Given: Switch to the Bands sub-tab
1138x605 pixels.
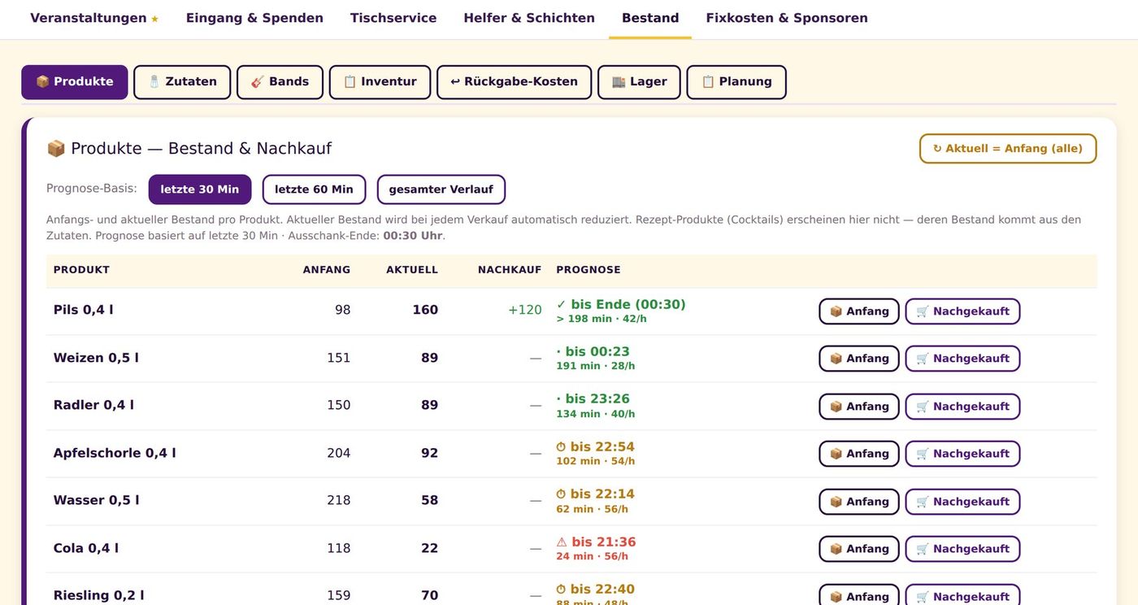Looking at the screenshot, I should 280,82.
